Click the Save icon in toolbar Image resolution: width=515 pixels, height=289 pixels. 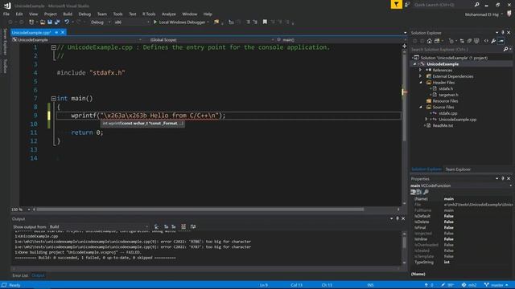coord(50,22)
